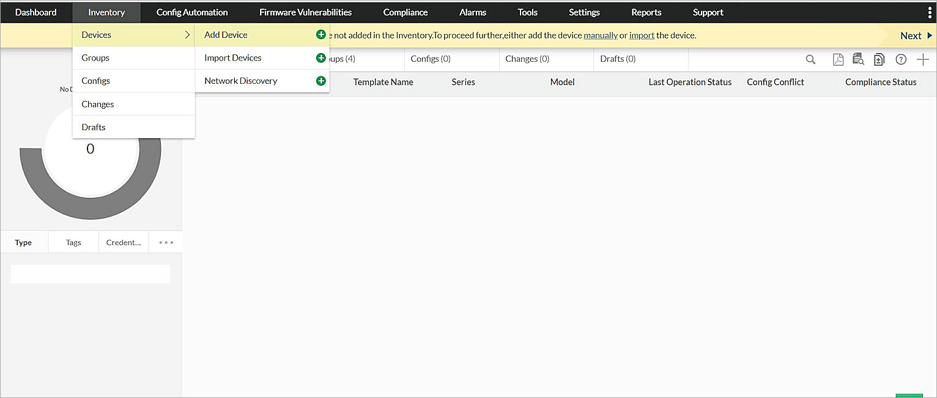The image size is (937, 398).
Task: Click the plus icon to add a device
Action: (924, 59)
